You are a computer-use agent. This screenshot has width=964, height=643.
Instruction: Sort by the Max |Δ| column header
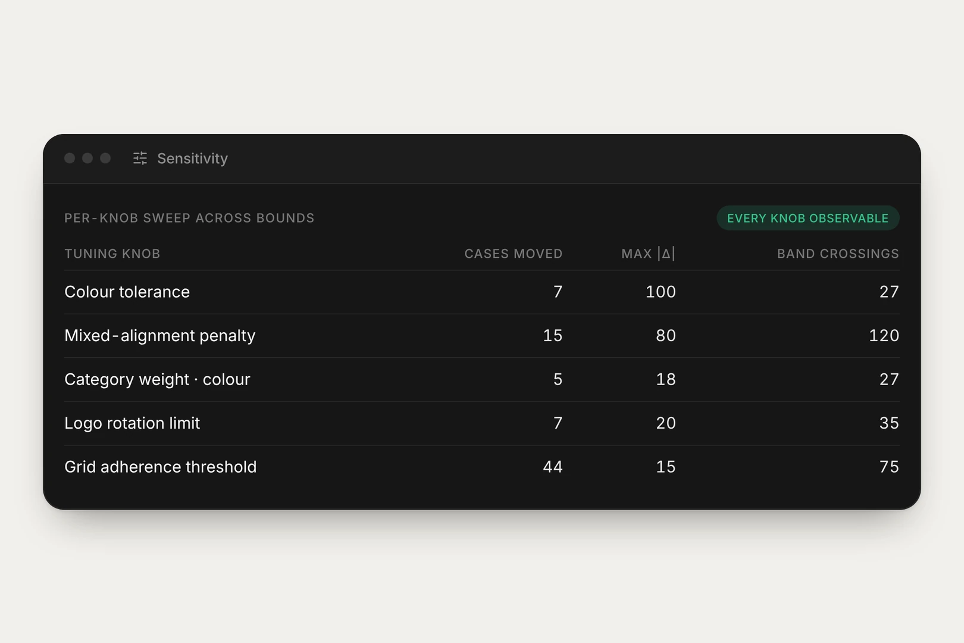click(x=649, y=254)
